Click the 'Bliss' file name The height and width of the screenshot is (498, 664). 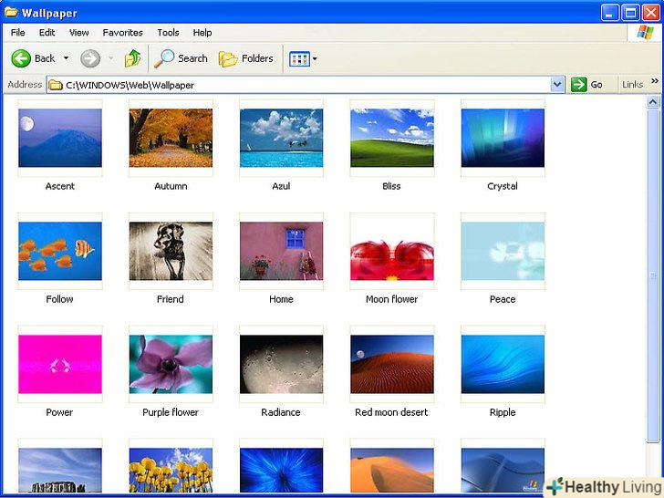click(391, 186)
